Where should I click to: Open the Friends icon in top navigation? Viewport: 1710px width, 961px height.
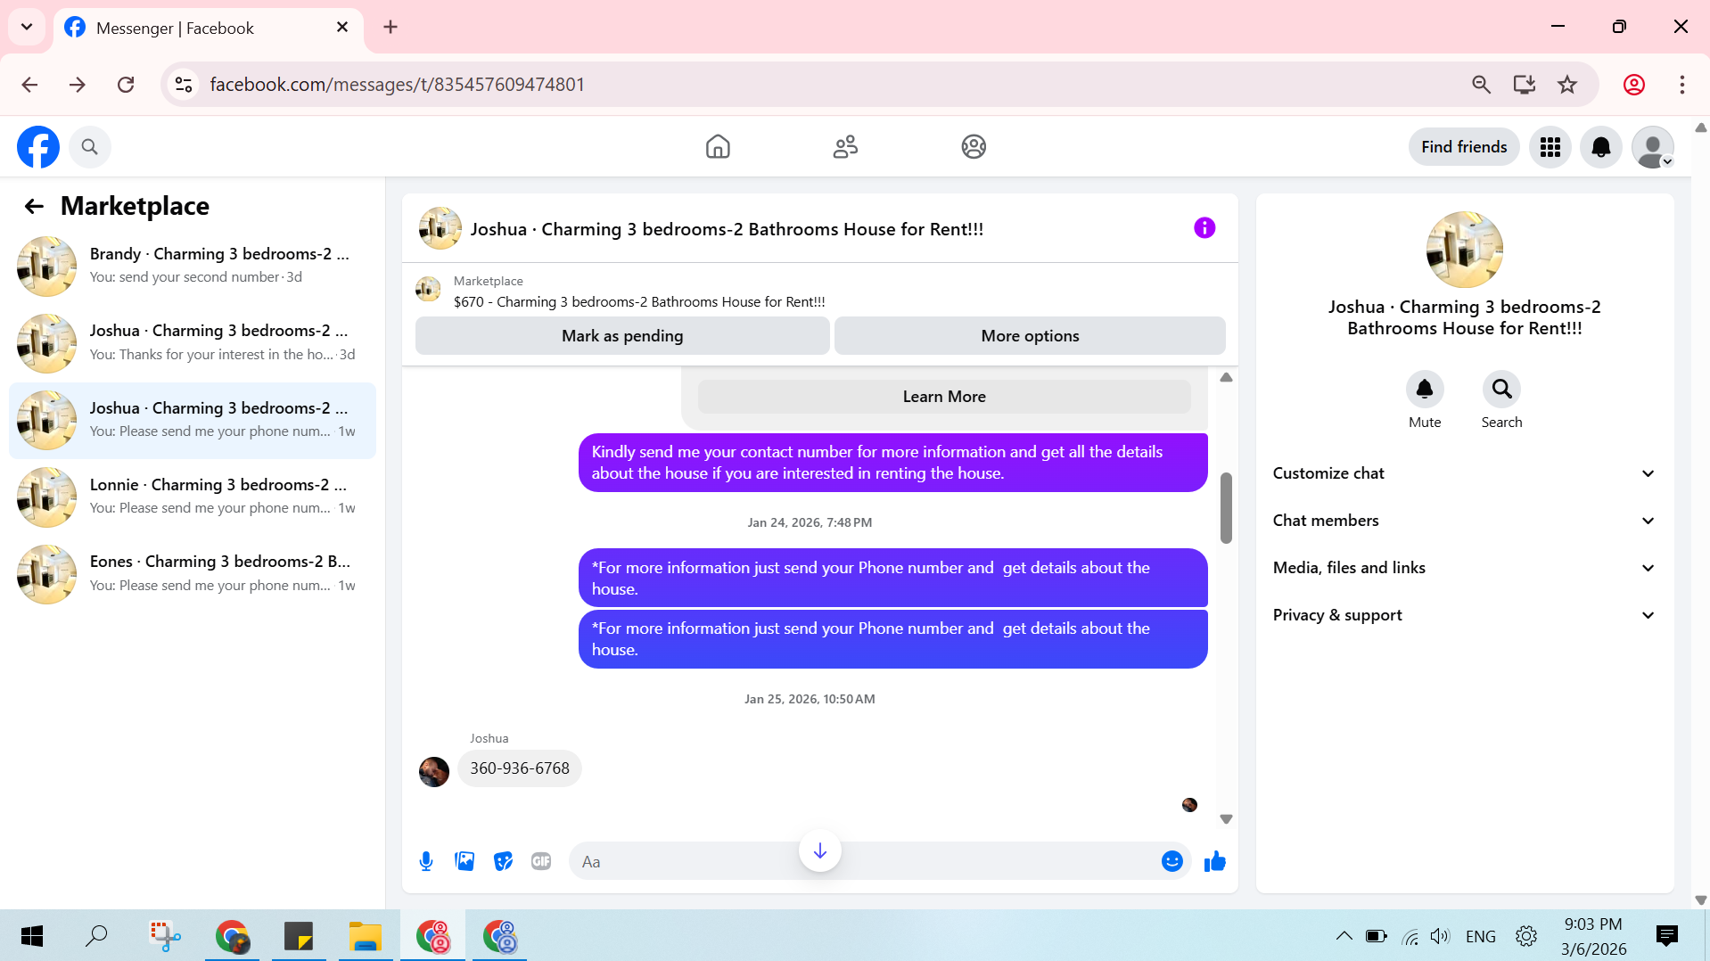pos(845,146)
